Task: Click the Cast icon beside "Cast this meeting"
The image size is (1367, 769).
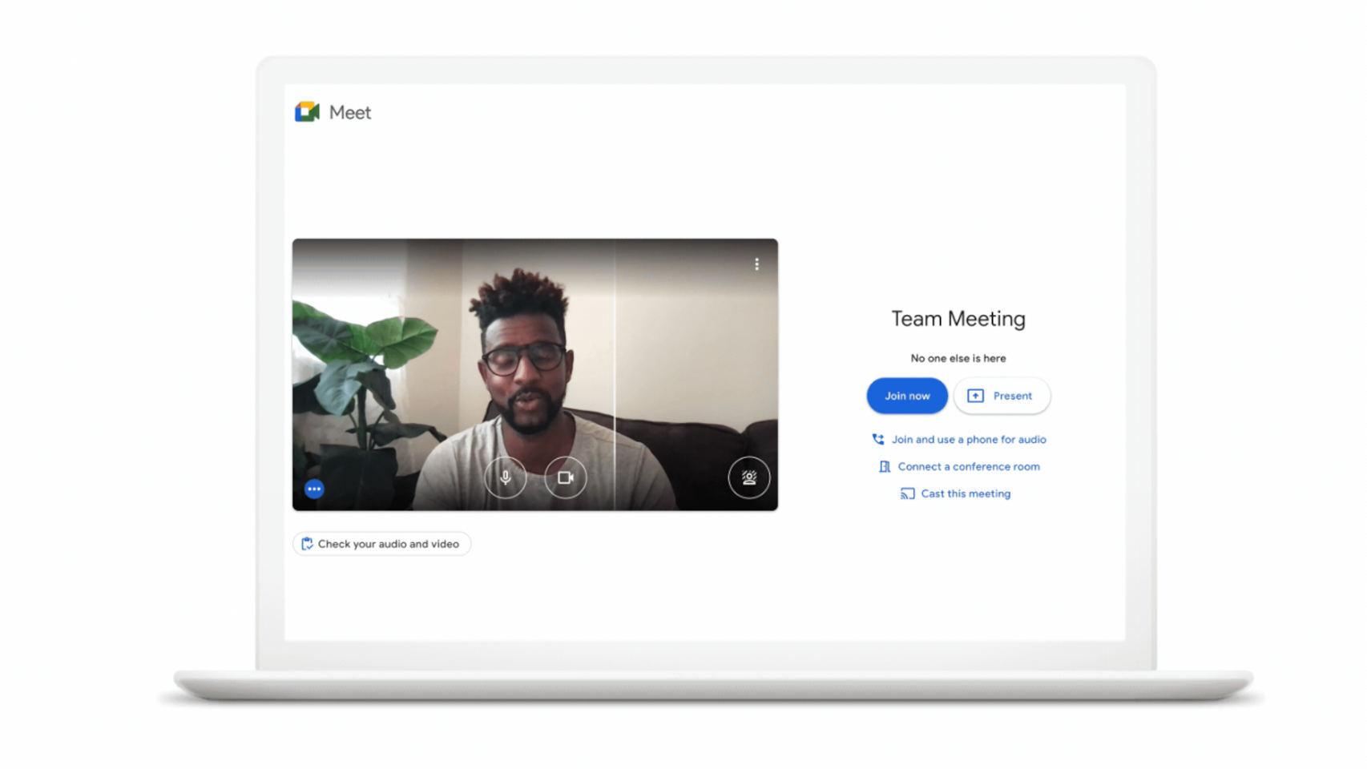Action: (906, 493)
